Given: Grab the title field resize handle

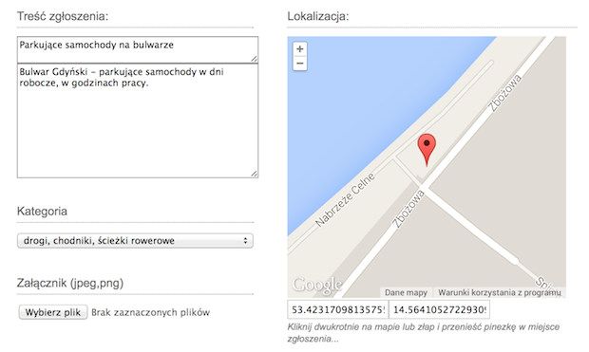Looking at the screenshot, I should click(x=255, y=59).
